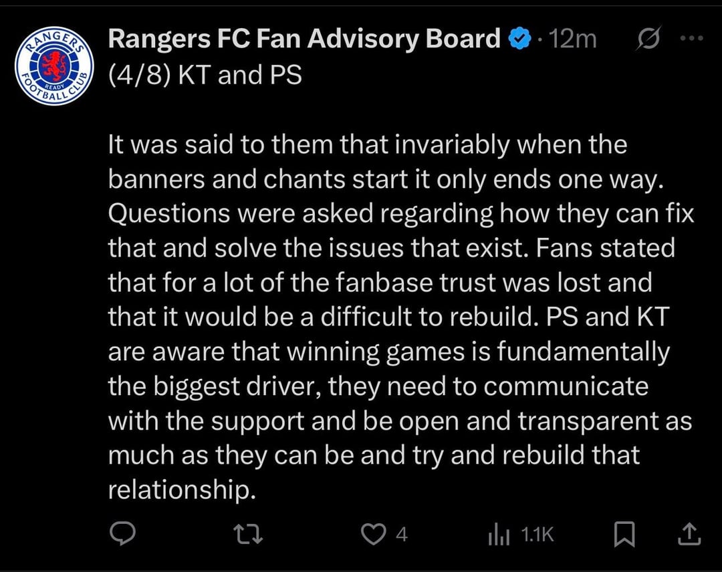Click the line starting "It was said to them"
The height and width of the screenshot is (572, 722).
(x=367, y=144)
